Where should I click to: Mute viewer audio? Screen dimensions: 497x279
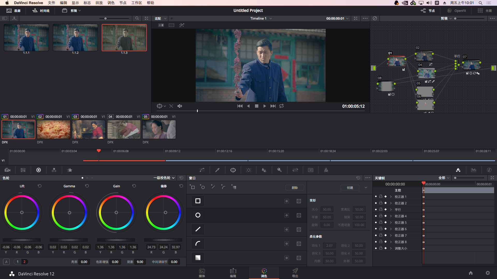click(180, 106)
